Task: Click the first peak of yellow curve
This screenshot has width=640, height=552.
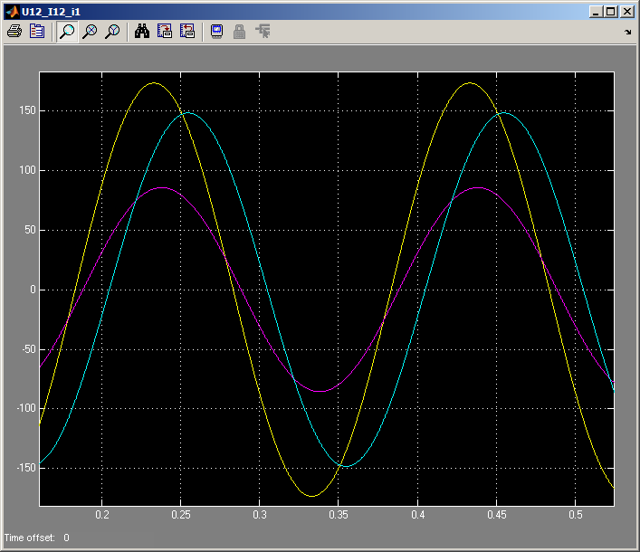Action: coord(155,83)
